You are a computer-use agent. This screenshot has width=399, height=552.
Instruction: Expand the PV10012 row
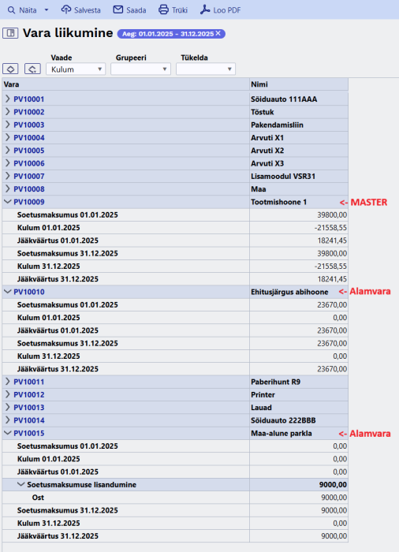click(x=7, y=394)
